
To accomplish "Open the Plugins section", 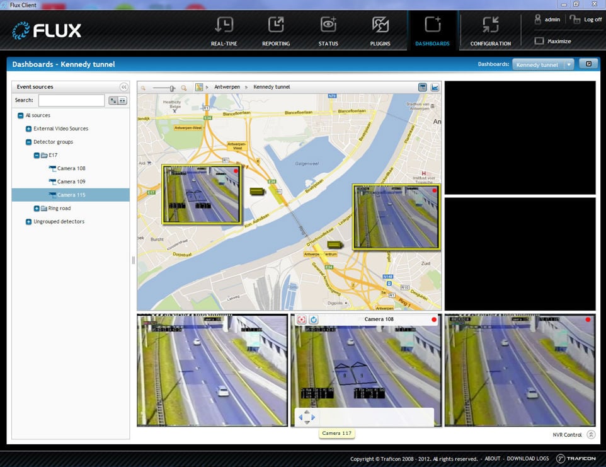I will pyautogui.click(x=380, y=31).
